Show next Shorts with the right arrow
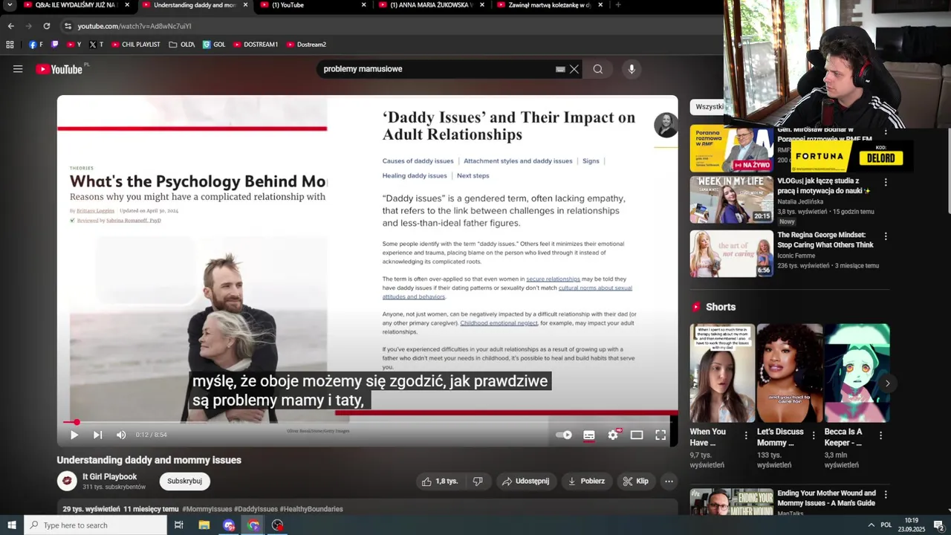Screen dimensions: 951x535 pyautogui.click(x=887, y=383)
